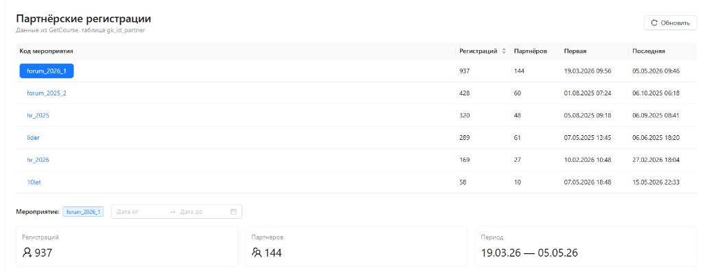The height and width of the screenshot is (271, 703).
Task: Click the Обновить refresh button
Action: pyautogui.click(x=670, y=23)
